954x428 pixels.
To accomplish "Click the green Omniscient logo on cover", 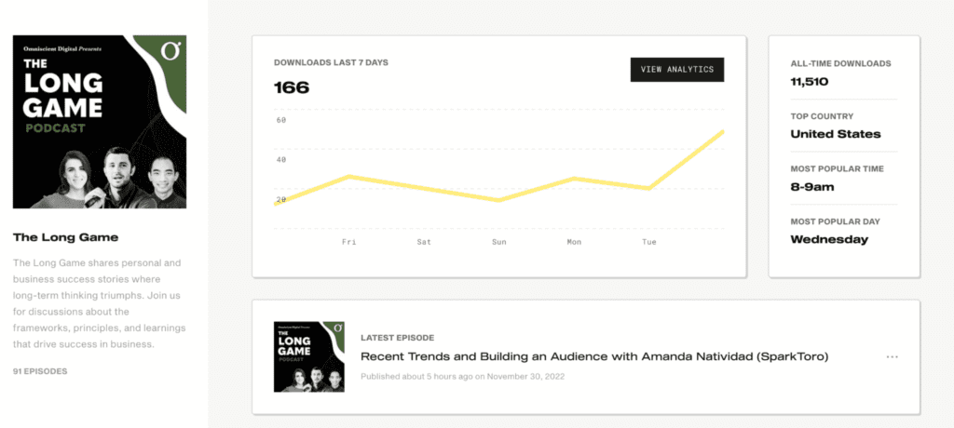I will tap(171, 50).
